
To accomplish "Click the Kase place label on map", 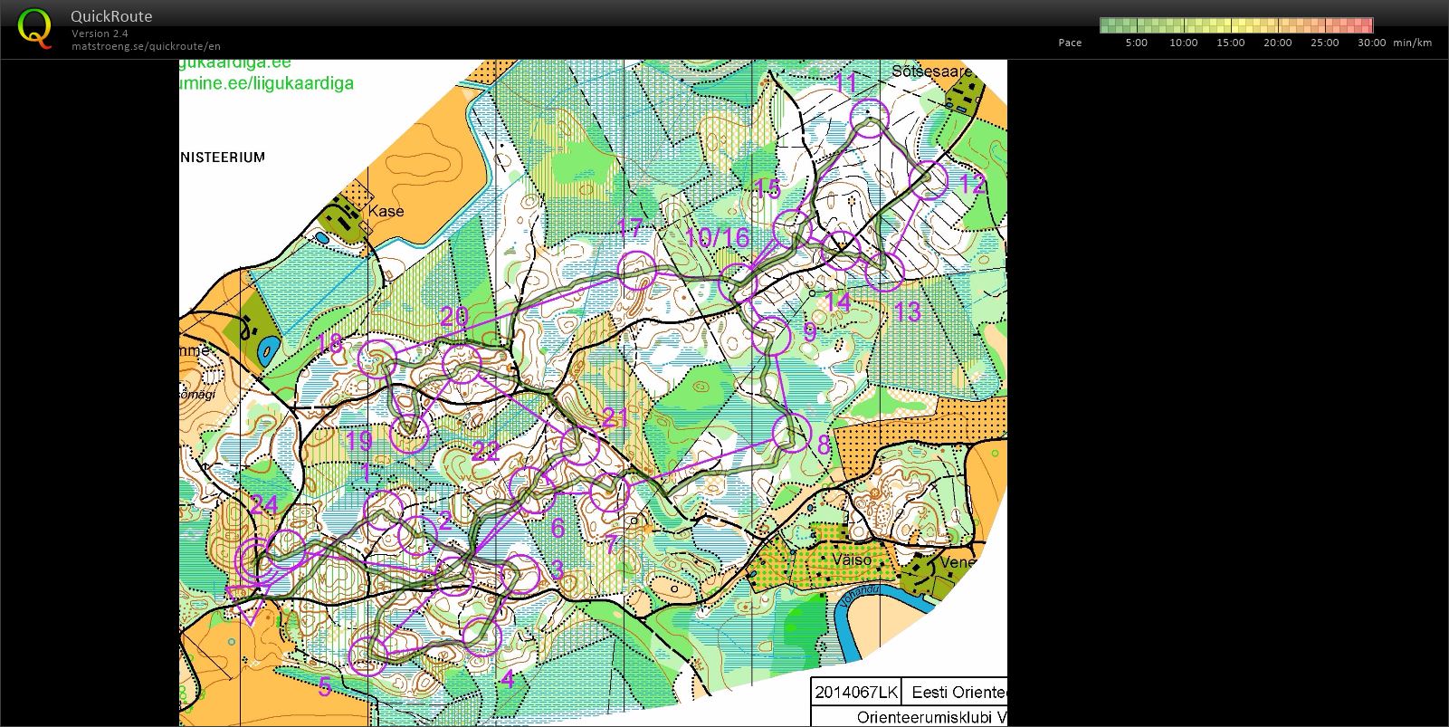I will (x=386, y=211).
